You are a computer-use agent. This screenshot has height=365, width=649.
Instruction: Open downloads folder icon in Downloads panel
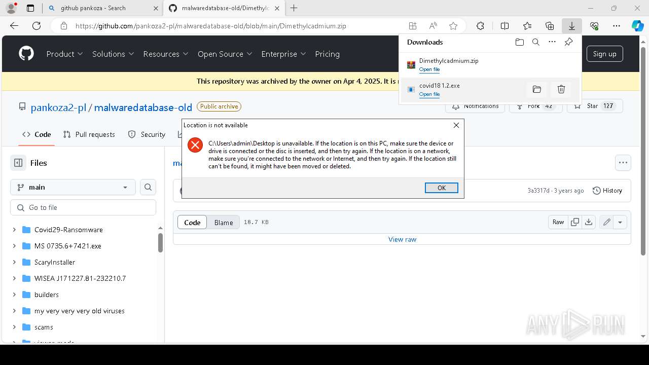[519, 42]
